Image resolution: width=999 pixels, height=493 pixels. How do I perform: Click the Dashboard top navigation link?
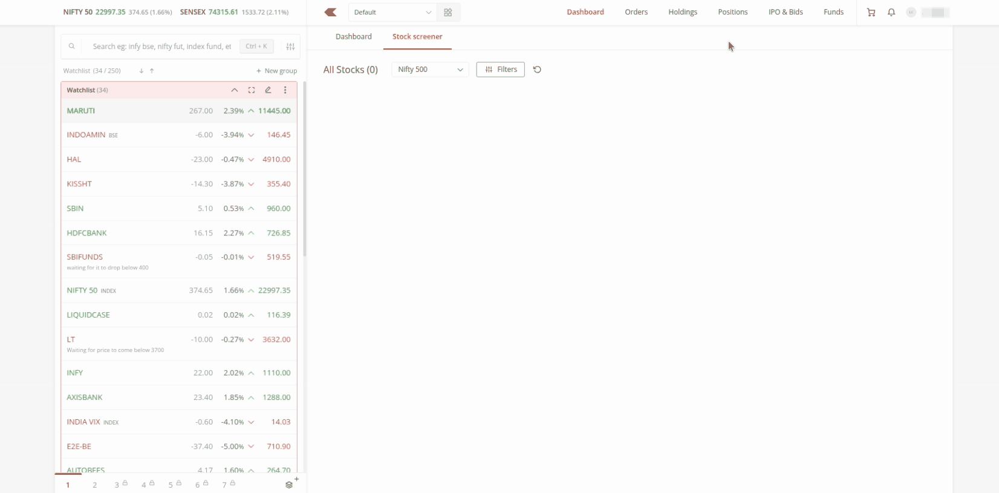click(x=585, y=12)
